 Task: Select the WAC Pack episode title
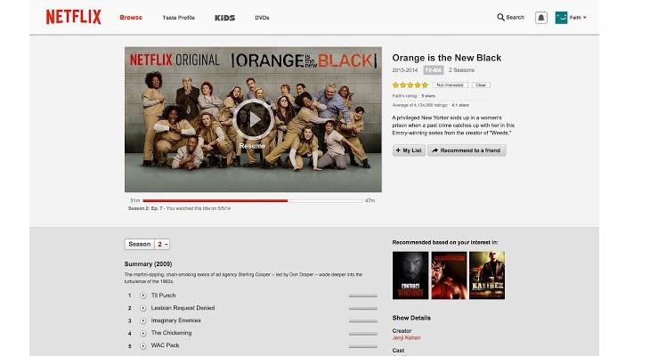165,345
